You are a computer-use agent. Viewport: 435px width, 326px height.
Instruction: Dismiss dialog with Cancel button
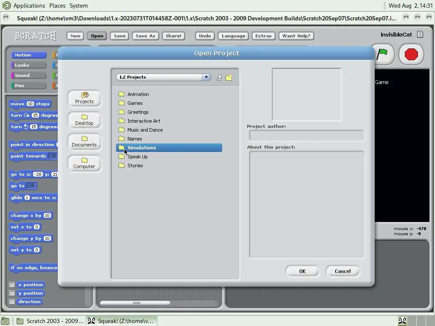[x=343, y=271]
